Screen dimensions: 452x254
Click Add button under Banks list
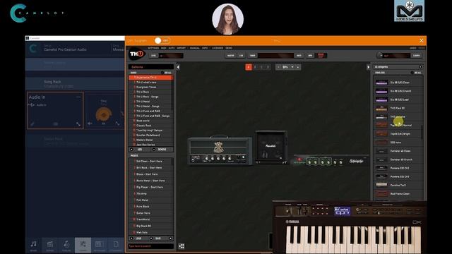tap(140, 150)
